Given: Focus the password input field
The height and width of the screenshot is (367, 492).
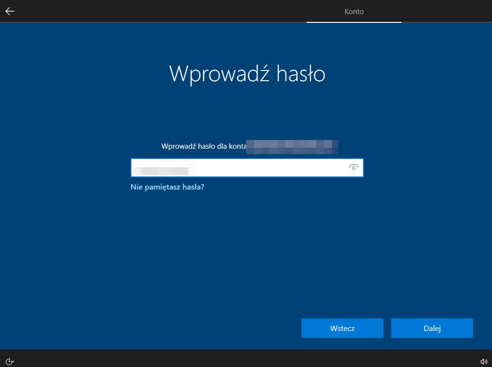Looking at the screenshot, I should pyautogui.click(x=247, y=168).
